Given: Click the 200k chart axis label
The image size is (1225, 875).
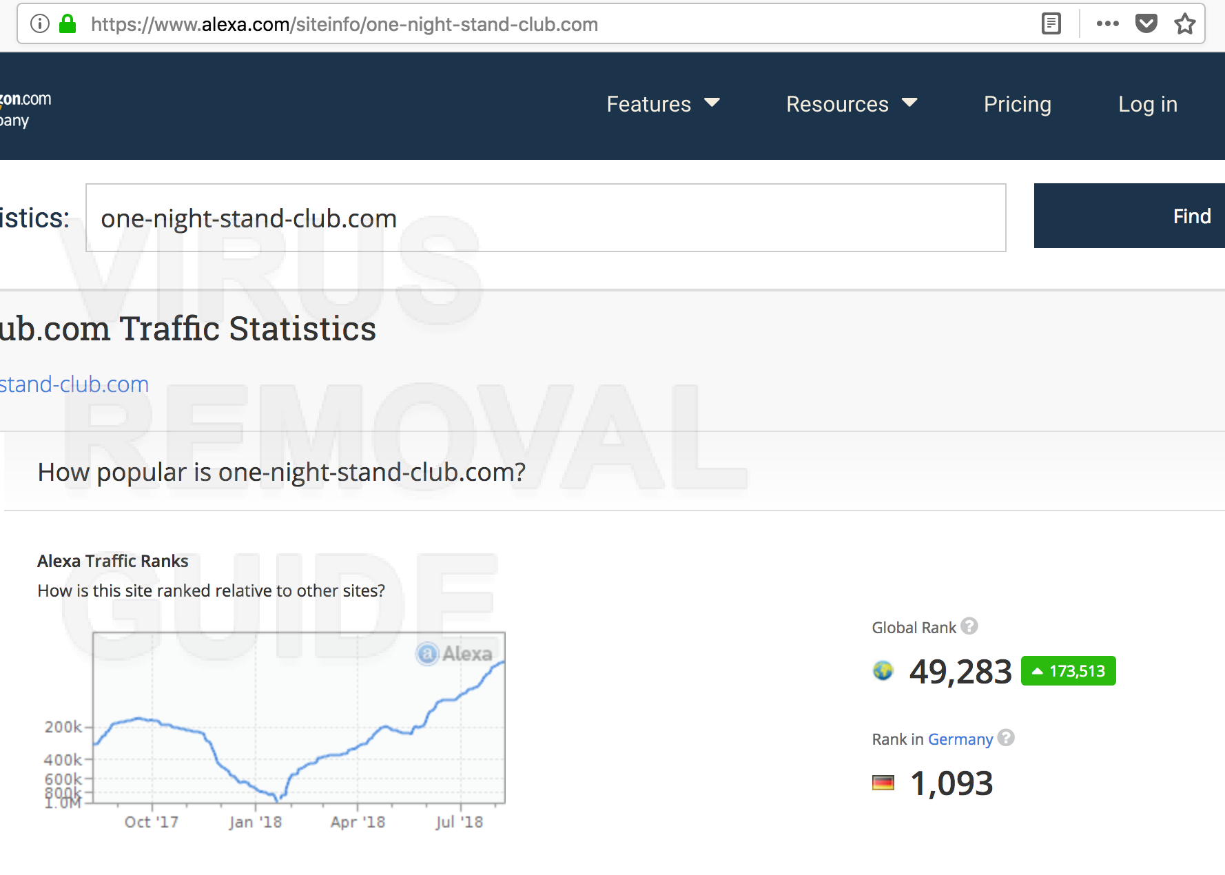Looking at the screenshot, I should click(63, 727).
